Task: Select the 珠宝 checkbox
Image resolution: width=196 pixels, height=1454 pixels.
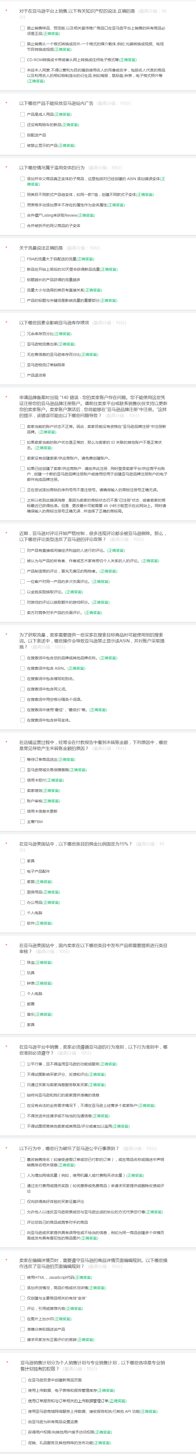Action: click(23, 962)
